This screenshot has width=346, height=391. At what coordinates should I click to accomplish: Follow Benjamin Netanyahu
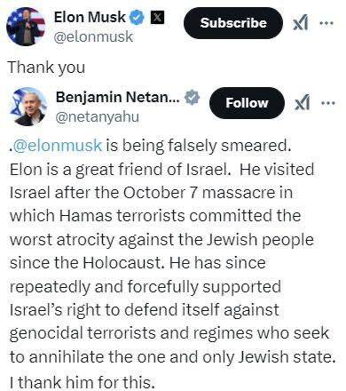point(247,103)
